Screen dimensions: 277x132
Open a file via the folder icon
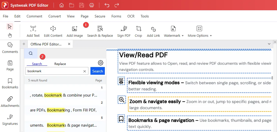(x=71, y=5)
